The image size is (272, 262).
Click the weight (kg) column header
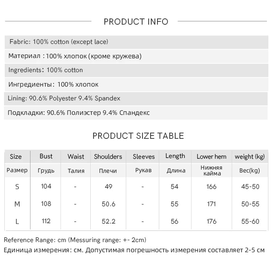click(x=250, y=157)
